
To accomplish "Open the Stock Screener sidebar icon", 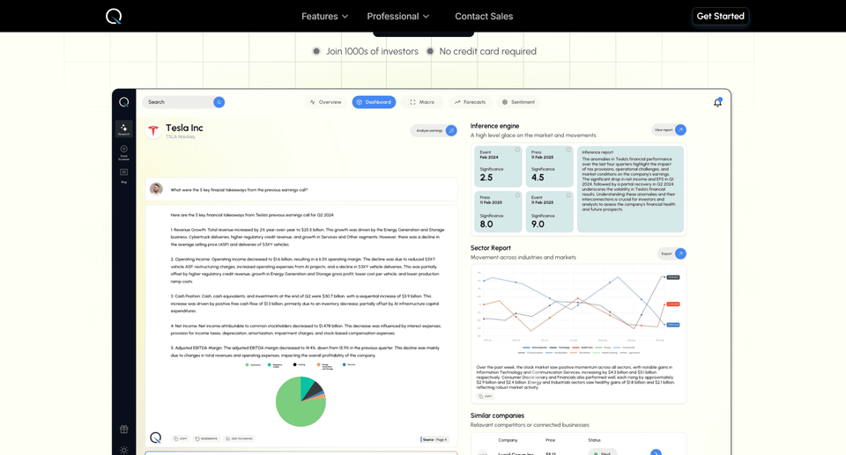I will [123, 151].
